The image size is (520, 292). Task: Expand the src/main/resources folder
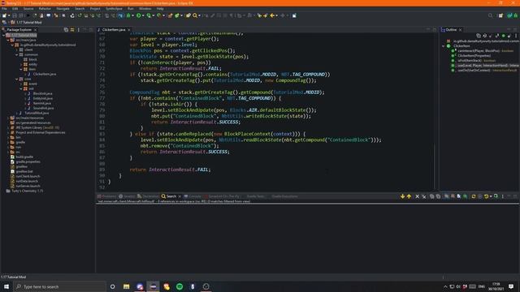click(8, 118)
